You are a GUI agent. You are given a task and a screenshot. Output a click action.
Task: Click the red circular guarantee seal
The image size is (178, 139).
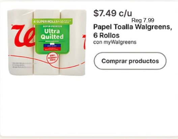coord(52,58)
